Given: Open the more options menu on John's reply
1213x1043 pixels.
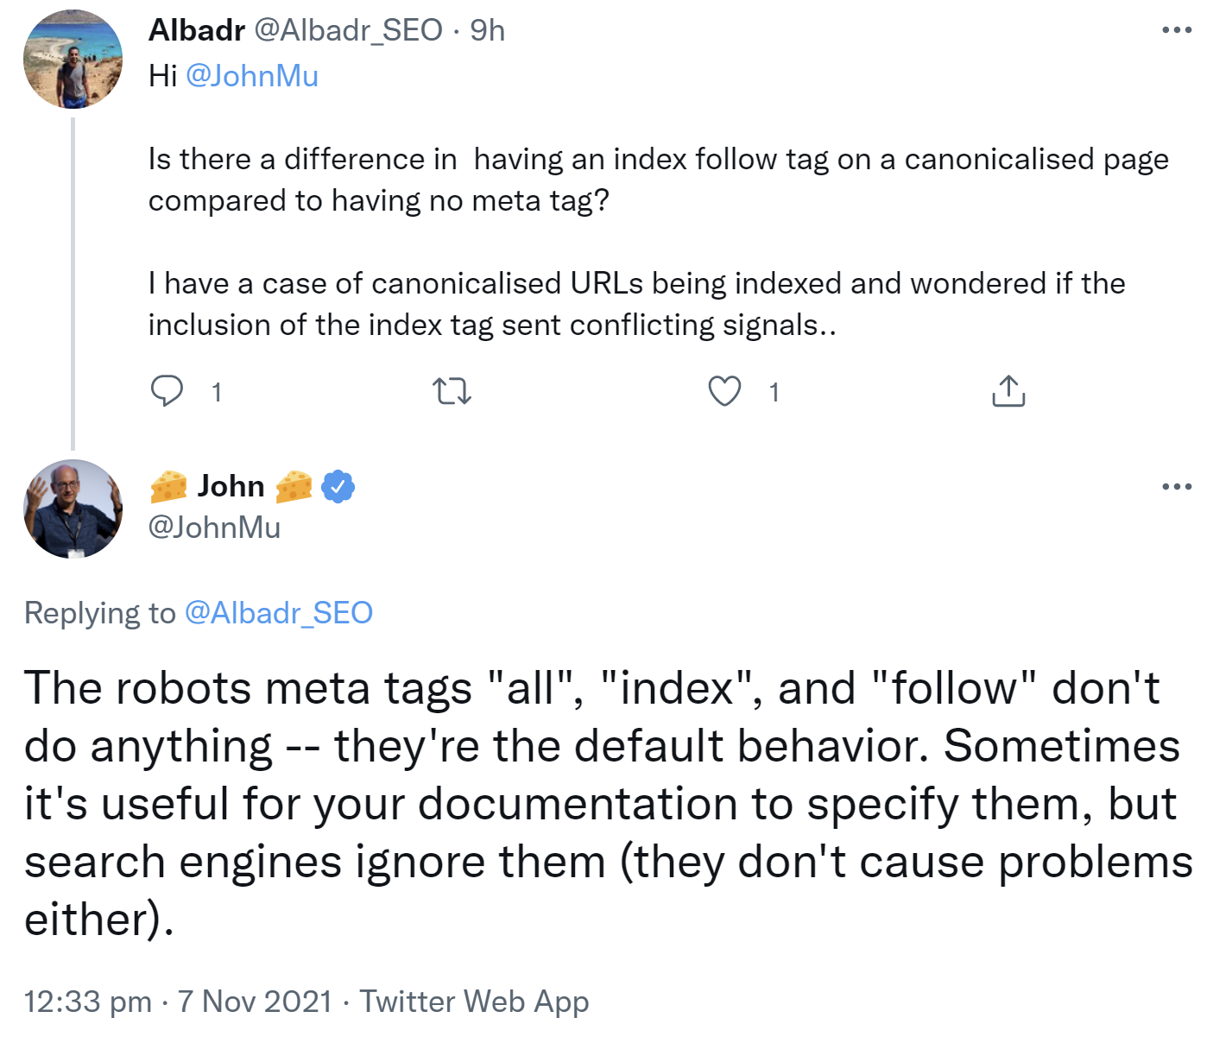Looking at the screenshot, I should pyautogui.click(x=1177, y=486).
